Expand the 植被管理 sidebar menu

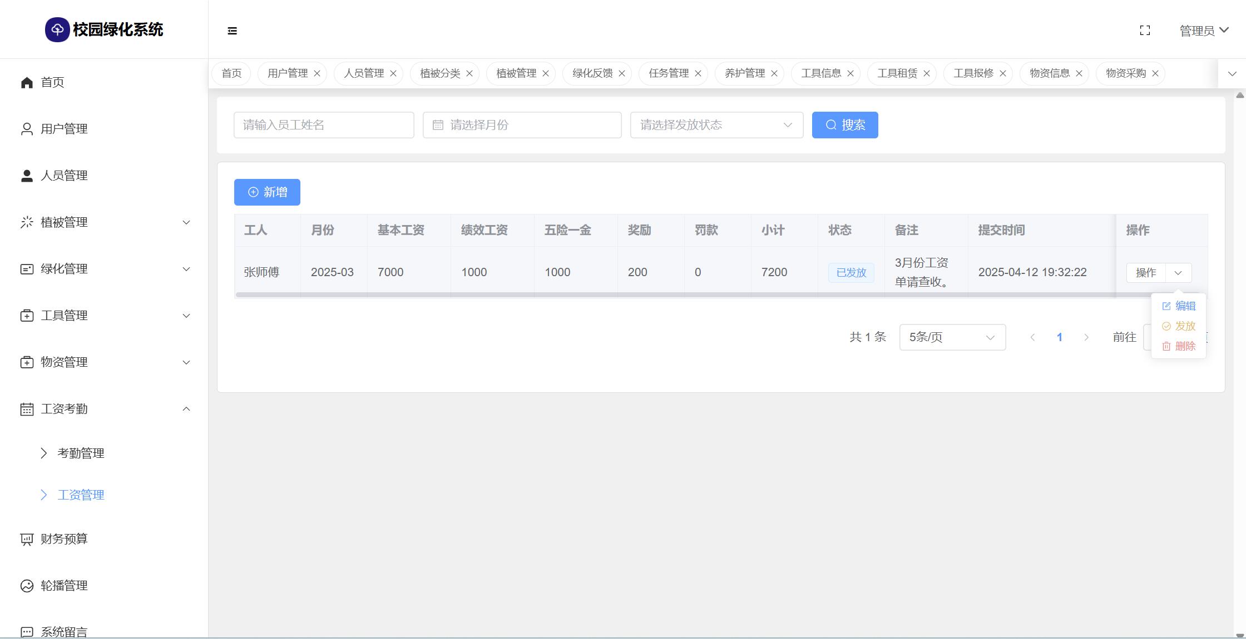[x=104, y=222]
